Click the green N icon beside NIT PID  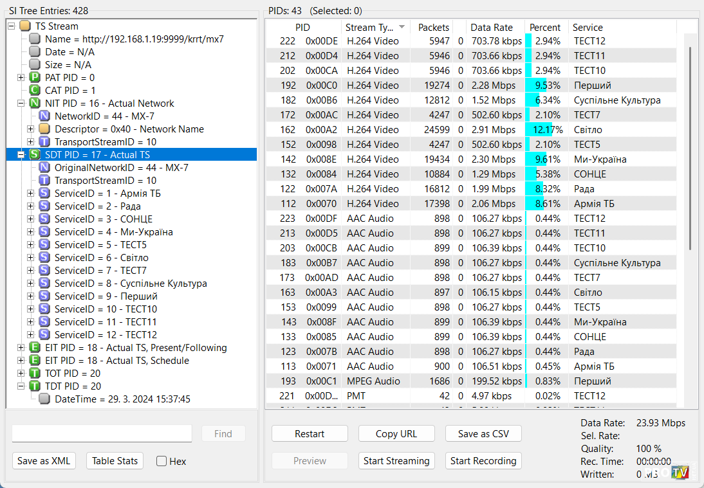(35, 104)
